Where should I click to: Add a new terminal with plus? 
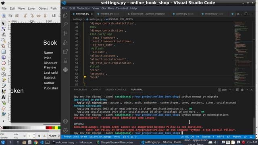(x=230, y=90)
